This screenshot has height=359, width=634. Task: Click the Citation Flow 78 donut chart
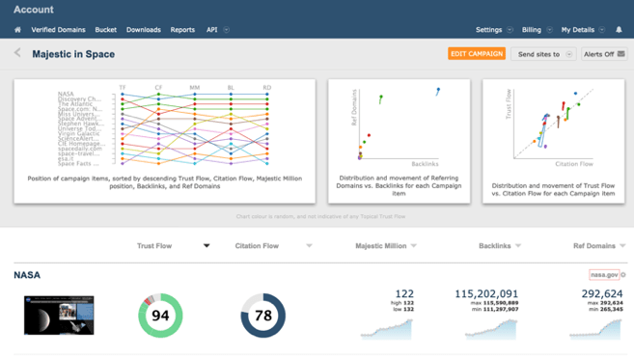263,316
